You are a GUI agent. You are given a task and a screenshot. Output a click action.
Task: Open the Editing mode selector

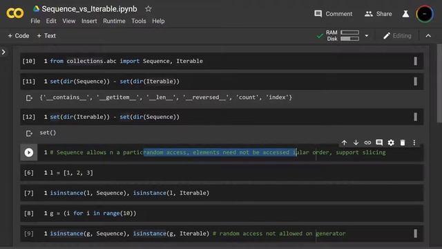pyautogui.click(x=397, y=36)
